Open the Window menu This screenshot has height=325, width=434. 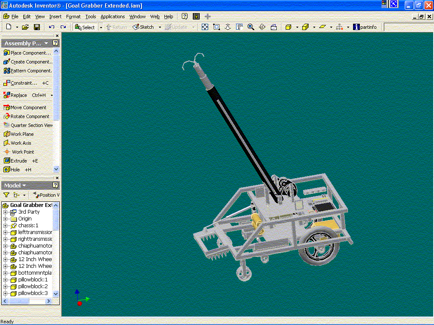click(138, 17)
